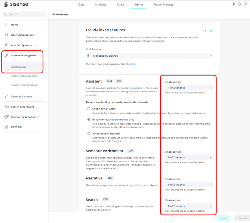Click the Cancel button
Image resolution: width=250 pixels, height=223 pixels.
tap(242, 218)
